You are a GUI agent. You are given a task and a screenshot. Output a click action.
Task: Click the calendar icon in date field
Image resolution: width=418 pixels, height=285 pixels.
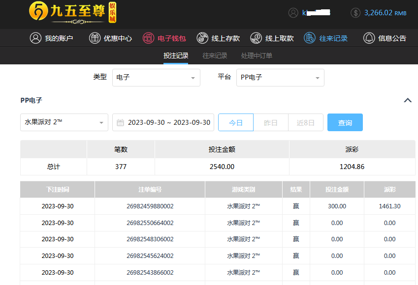tap(121, 122)
